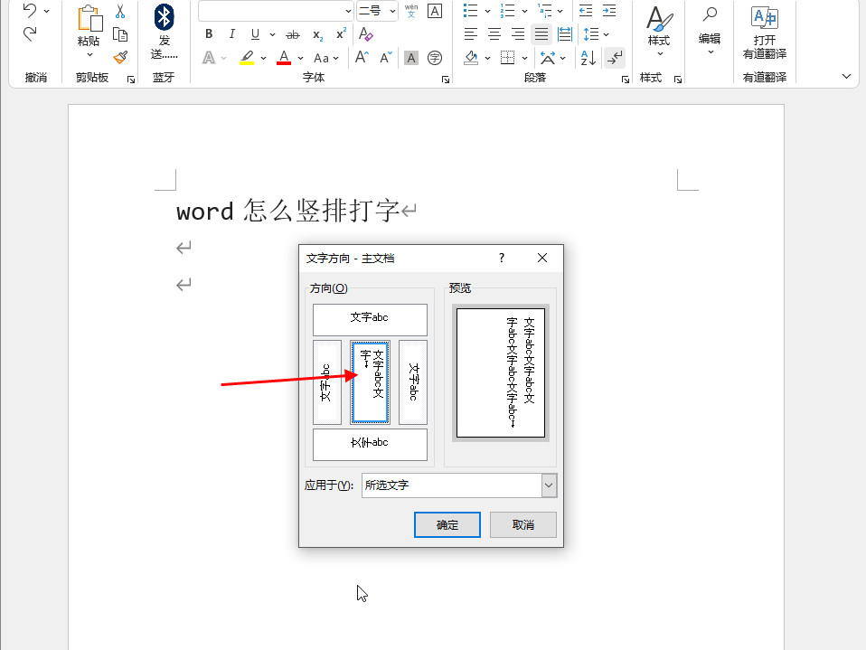Select the rightmost rotated 文字abc direction option
Screen dimensions: 866x650
(x=413, y=382)
